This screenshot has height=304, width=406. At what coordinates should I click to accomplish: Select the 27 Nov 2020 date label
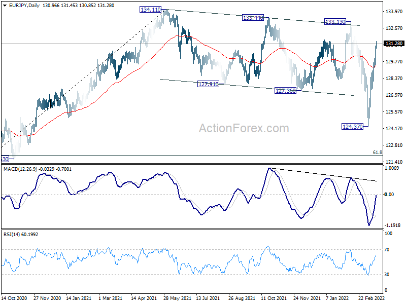[47, 298]
